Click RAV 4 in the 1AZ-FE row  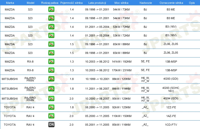(30, 116)
